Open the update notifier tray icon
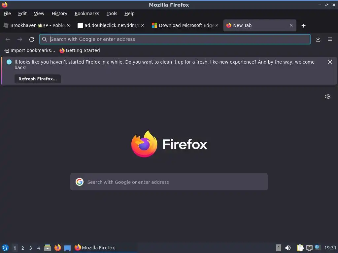This screenshot has width=338, height=253. click(318, 247)
